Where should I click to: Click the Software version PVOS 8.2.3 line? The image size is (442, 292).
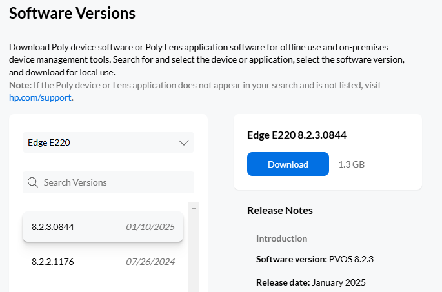pyautogui.click(x=314, y=260)
